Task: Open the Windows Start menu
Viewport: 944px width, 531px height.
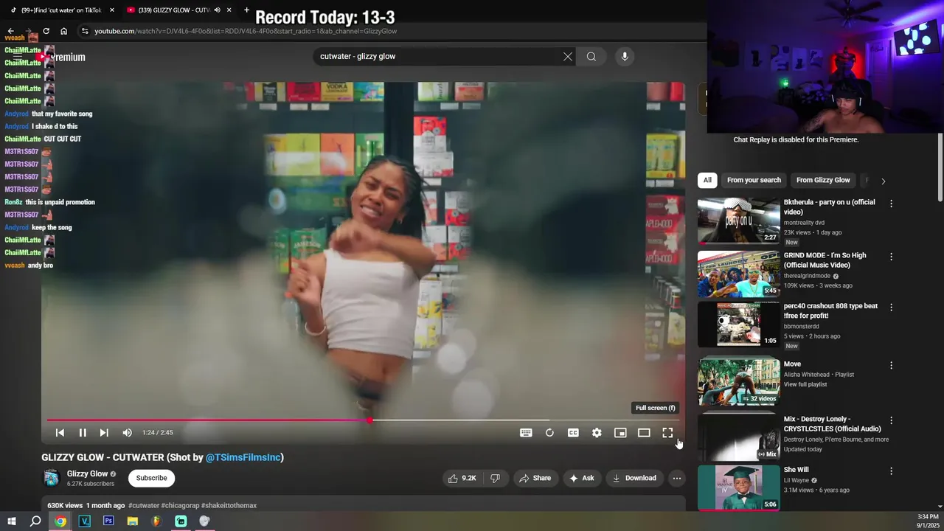Action: coord(12,521)
